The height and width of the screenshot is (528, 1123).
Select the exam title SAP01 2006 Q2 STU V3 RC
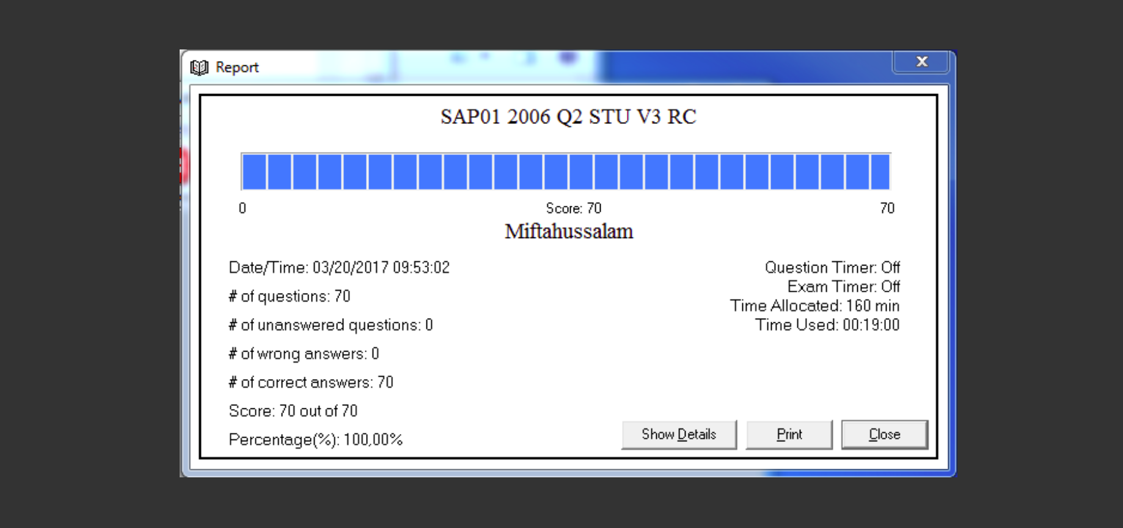[568, 117]
